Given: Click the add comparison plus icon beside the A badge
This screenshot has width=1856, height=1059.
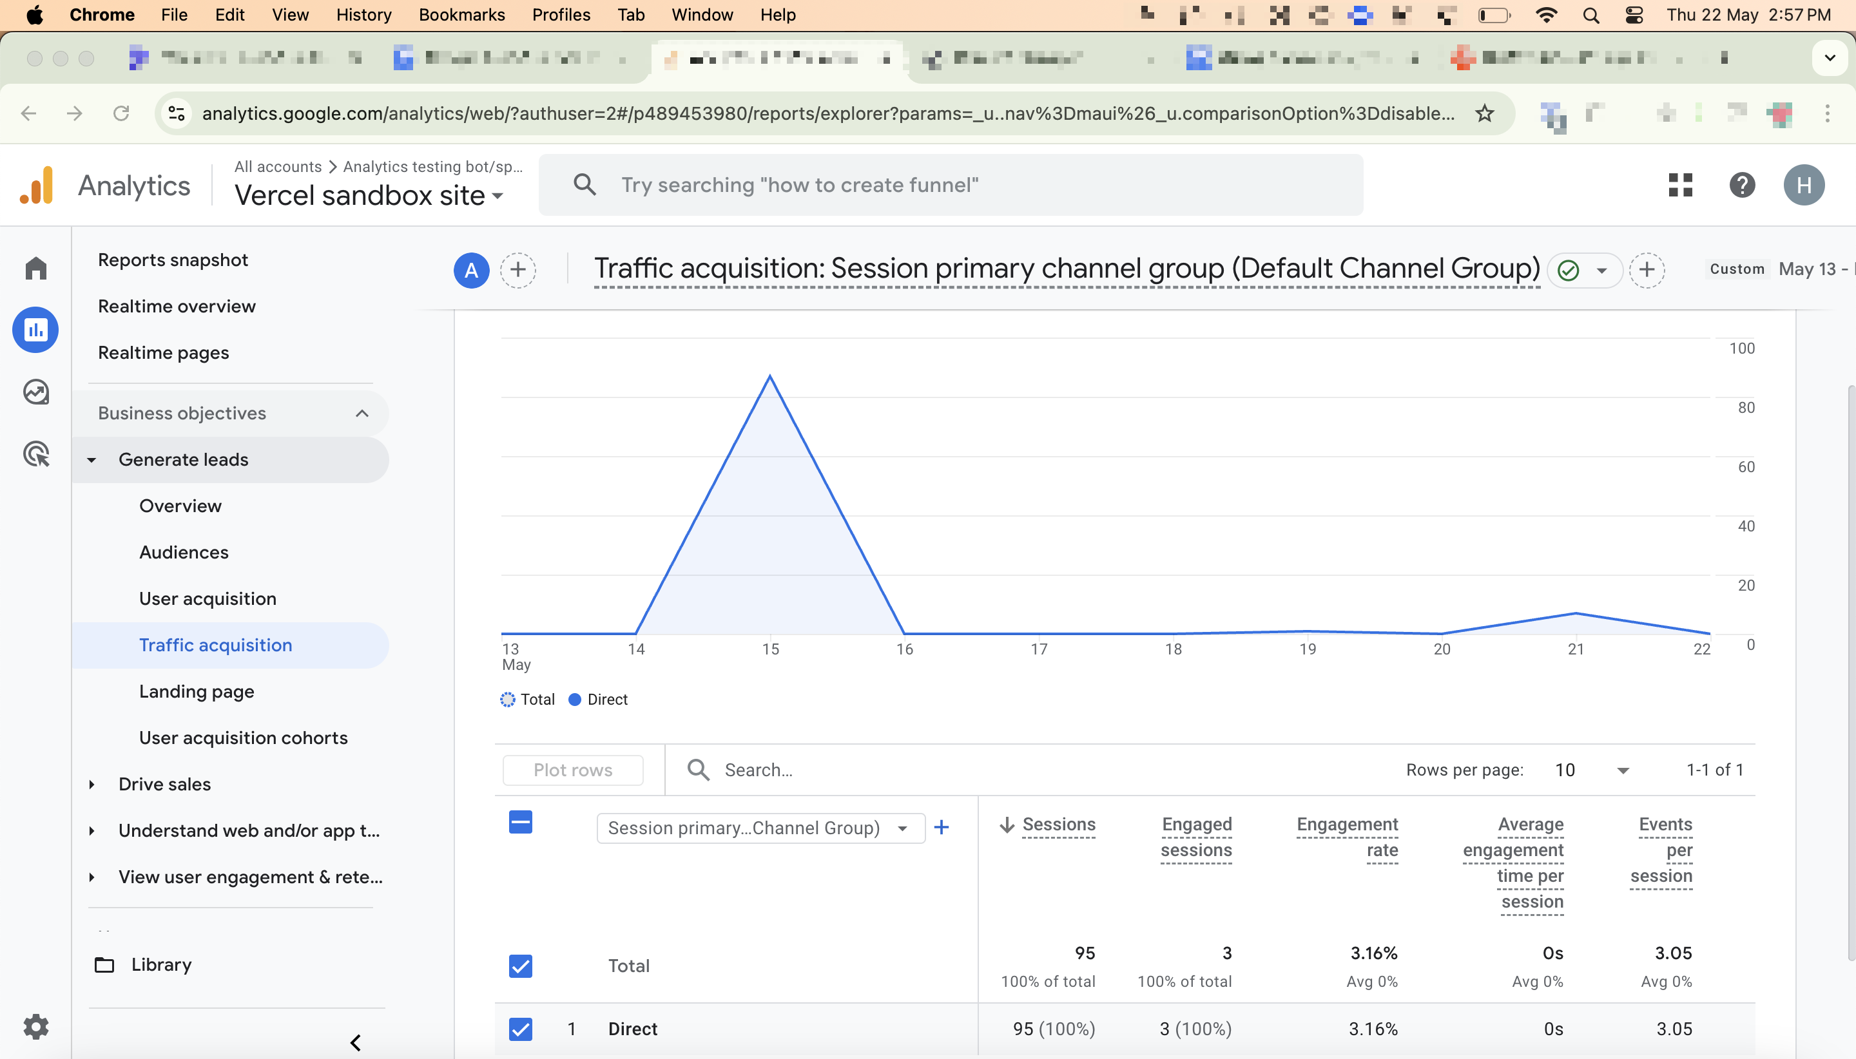Looking at the screenshot, I should 518,270.
